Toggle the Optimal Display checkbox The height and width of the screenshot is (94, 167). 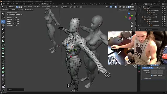click(152, 75)
